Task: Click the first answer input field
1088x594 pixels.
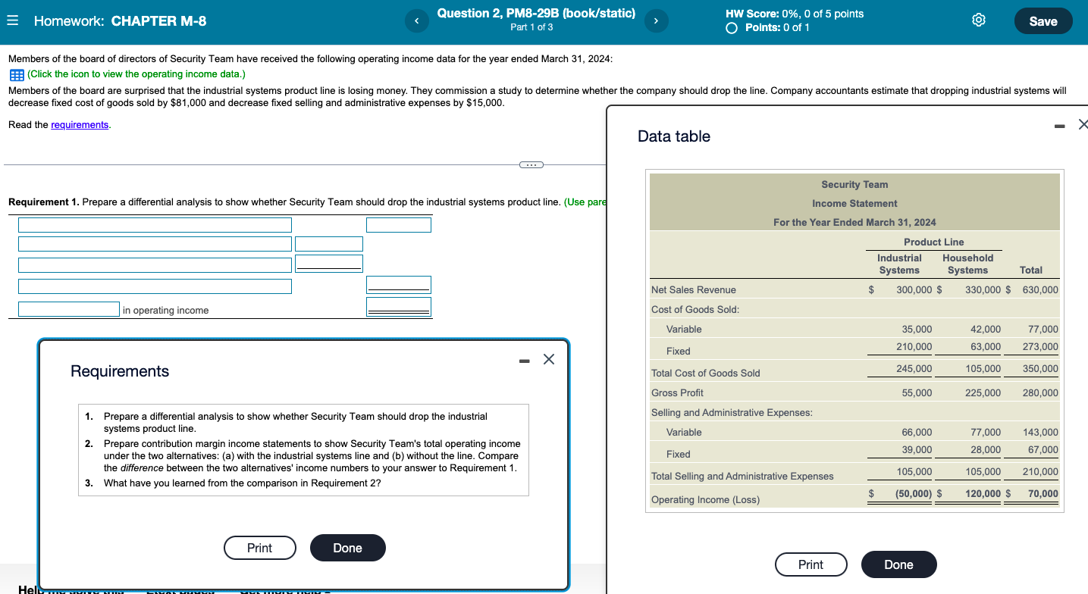Action: [154, 224]
